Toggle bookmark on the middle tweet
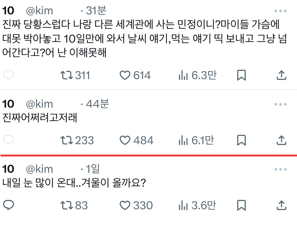The width and height of the screenshot is (297, 225). click(242, 140)
